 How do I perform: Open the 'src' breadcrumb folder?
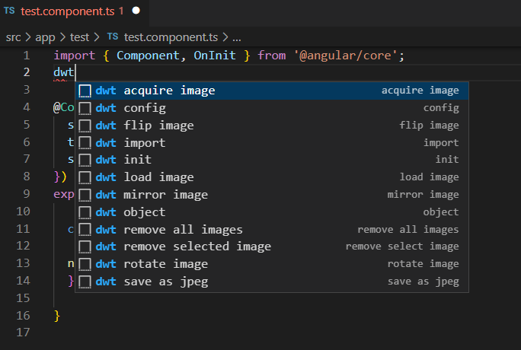pyautogui.click(x=14, y=37)
